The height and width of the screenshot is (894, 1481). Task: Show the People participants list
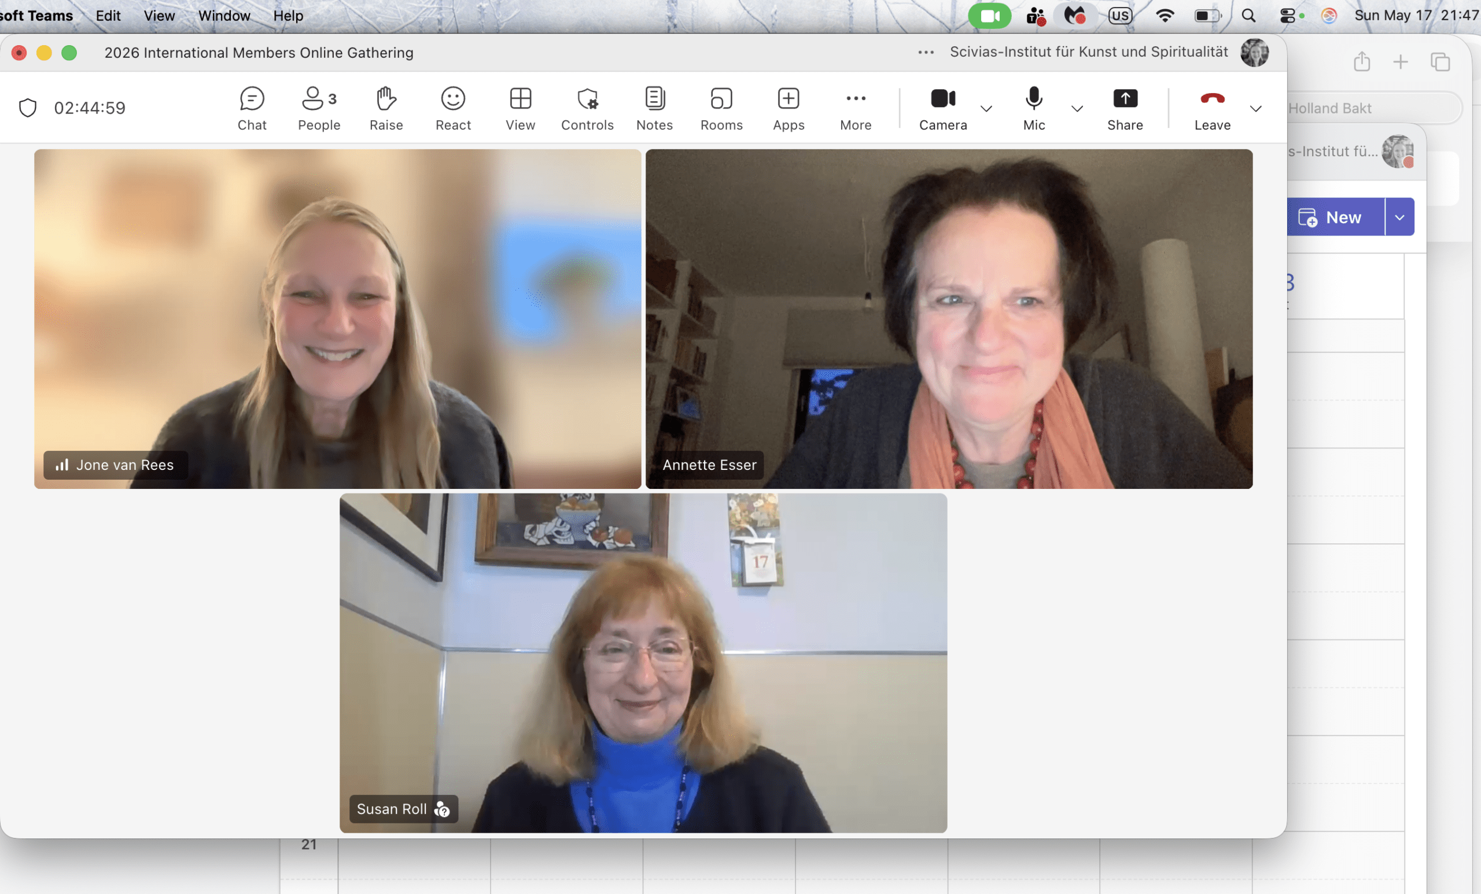(x=319, y=108)
